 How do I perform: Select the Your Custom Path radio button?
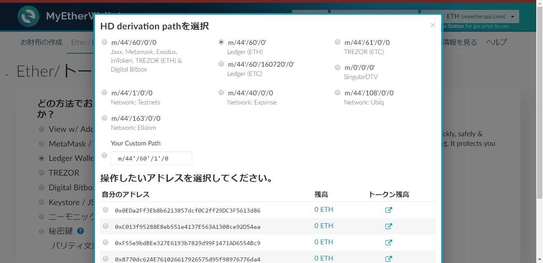(105, 155)
